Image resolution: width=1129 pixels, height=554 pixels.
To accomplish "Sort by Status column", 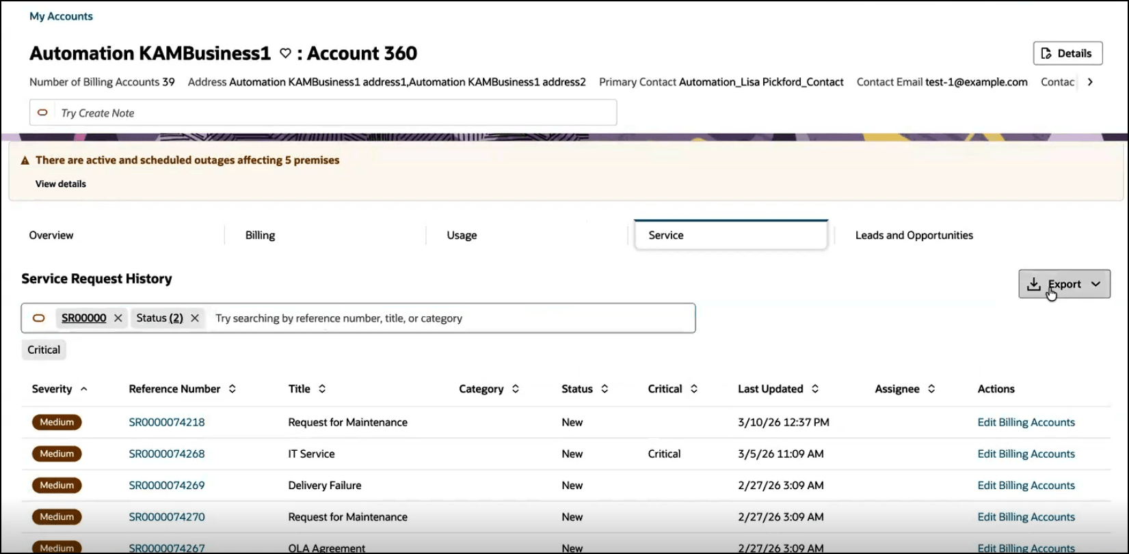I will [x=605, y=389].
